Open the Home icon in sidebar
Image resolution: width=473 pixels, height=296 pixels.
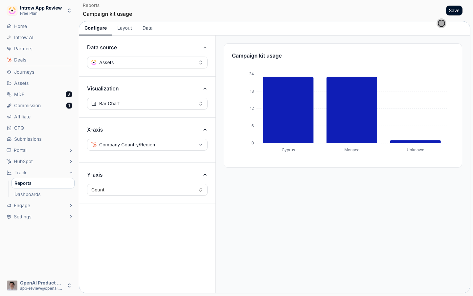coord(9,26)
